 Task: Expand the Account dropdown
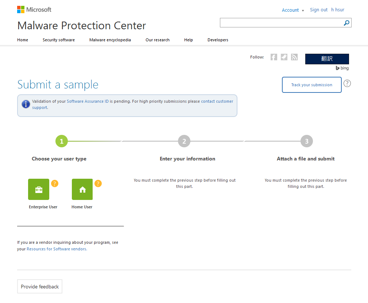pyautogui.click(x=293, y=10)
